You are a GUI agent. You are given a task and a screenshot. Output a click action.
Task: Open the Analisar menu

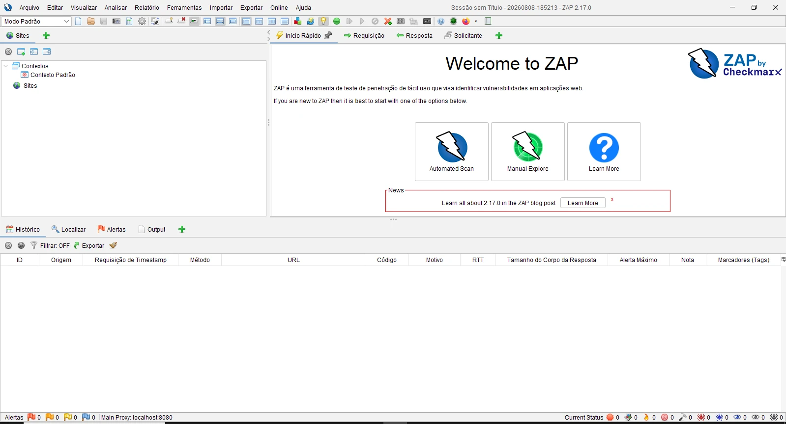116,8
